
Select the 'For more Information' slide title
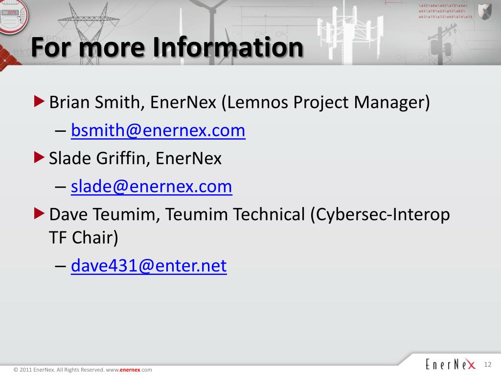pos(167,47)
